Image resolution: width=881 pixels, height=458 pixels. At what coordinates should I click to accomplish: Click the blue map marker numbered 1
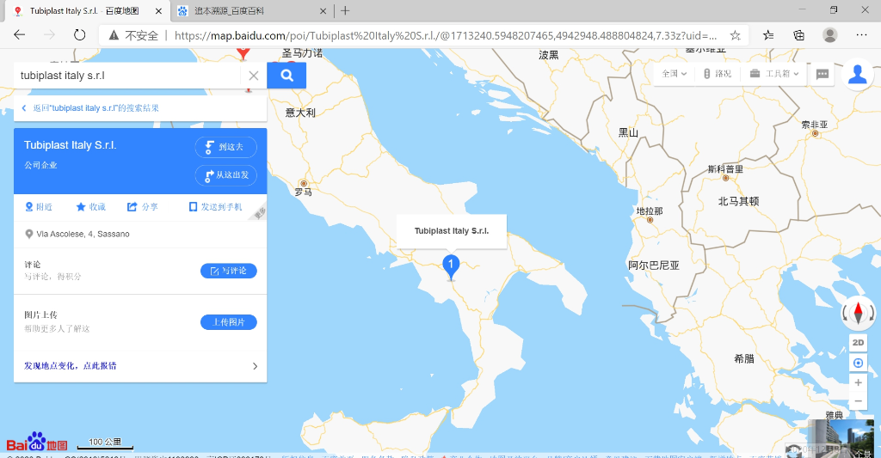coord(451,267)
